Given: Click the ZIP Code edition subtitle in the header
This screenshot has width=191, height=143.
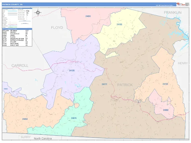Looking at the screenshot, I should 164,5.
